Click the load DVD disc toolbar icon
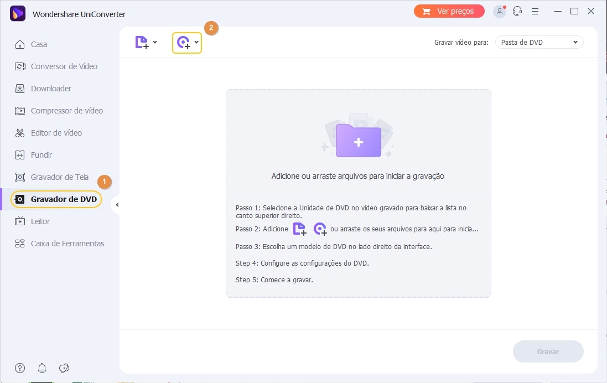This screenshot has height=383, width=607. [x=184, y=42]
